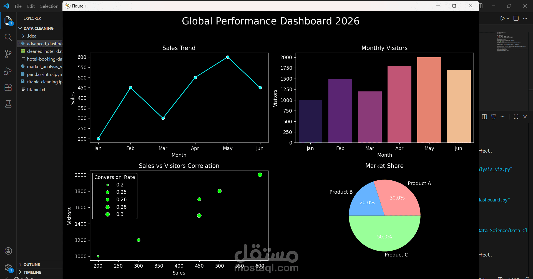Click the Mar point on Sales Trend line

[163, 118]
